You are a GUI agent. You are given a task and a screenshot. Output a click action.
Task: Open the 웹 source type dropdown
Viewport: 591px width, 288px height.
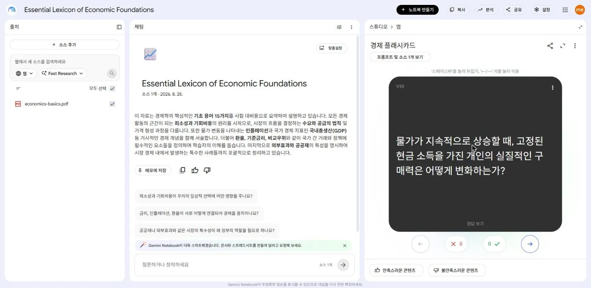click(24, 73)
